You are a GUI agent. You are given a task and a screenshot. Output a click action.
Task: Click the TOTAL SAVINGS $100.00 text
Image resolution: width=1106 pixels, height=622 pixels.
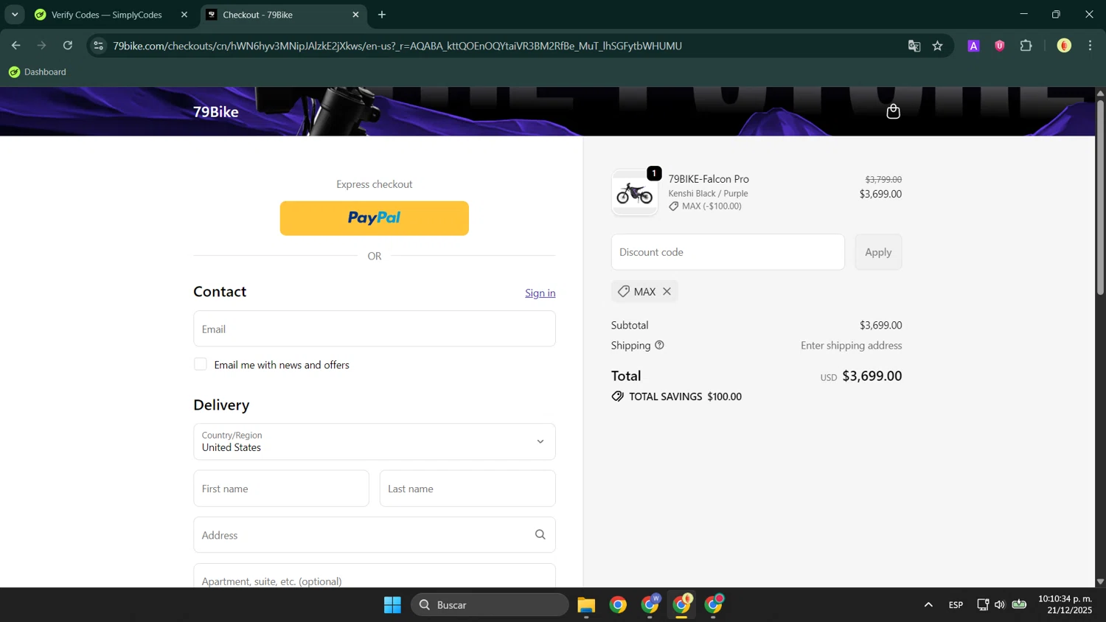(685, 396)
